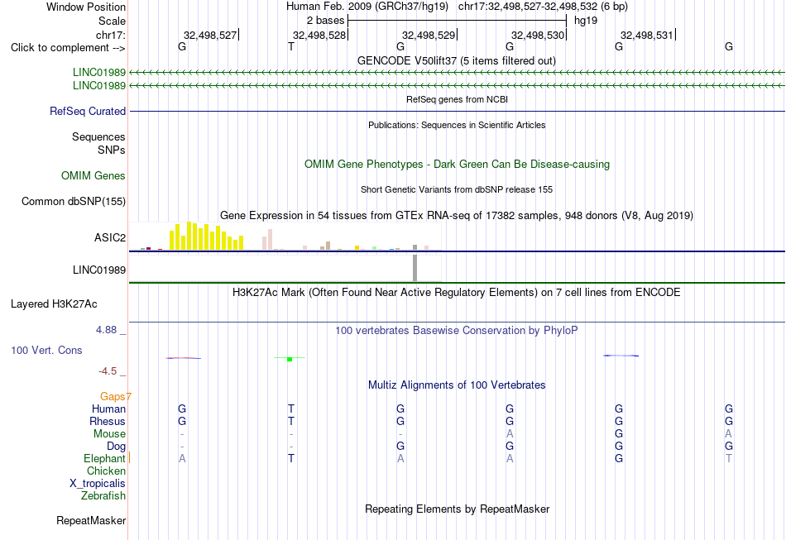Click the chr17:32,498,527-32,498,532 position text
Image resolution: width=786 pixels, height=540 pixels.
tap(543, 7)
